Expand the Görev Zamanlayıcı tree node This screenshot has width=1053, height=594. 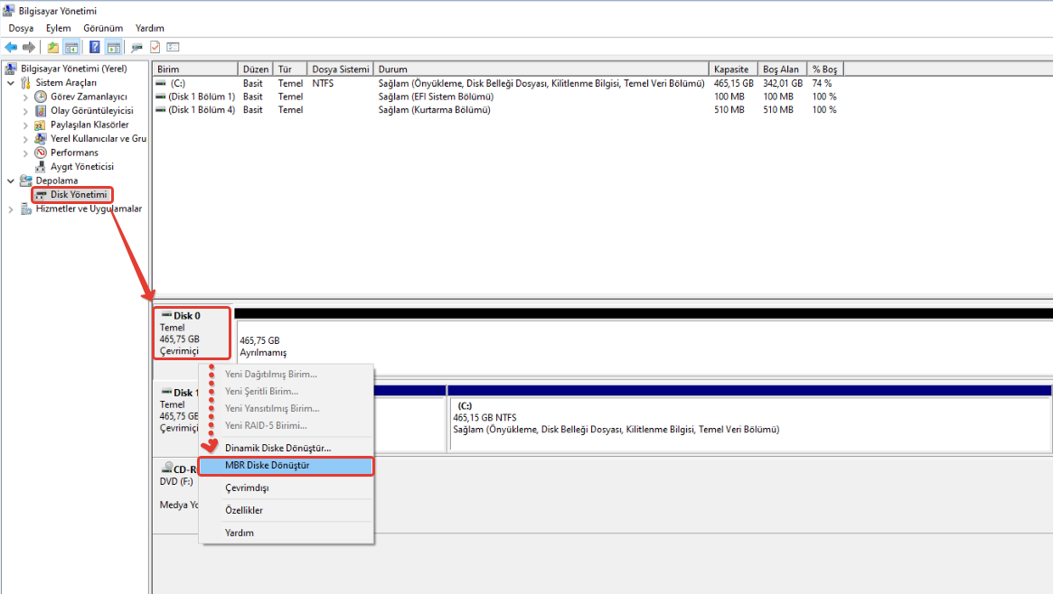(25, 97)
